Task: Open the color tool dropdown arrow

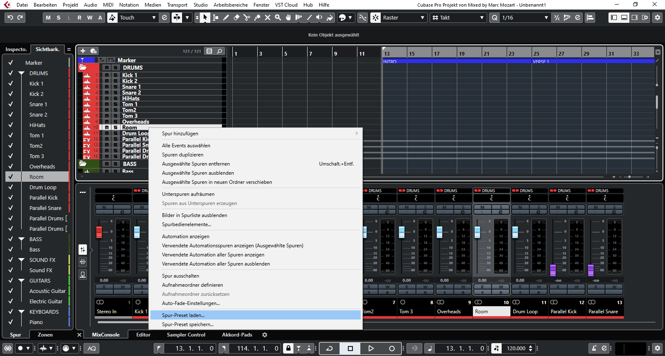Action: tap(350, 17)
